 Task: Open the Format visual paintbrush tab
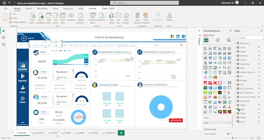[217, 40]
